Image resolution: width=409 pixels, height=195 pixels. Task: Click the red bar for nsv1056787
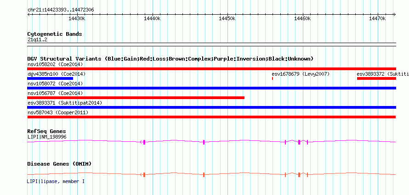coord(136,98)
